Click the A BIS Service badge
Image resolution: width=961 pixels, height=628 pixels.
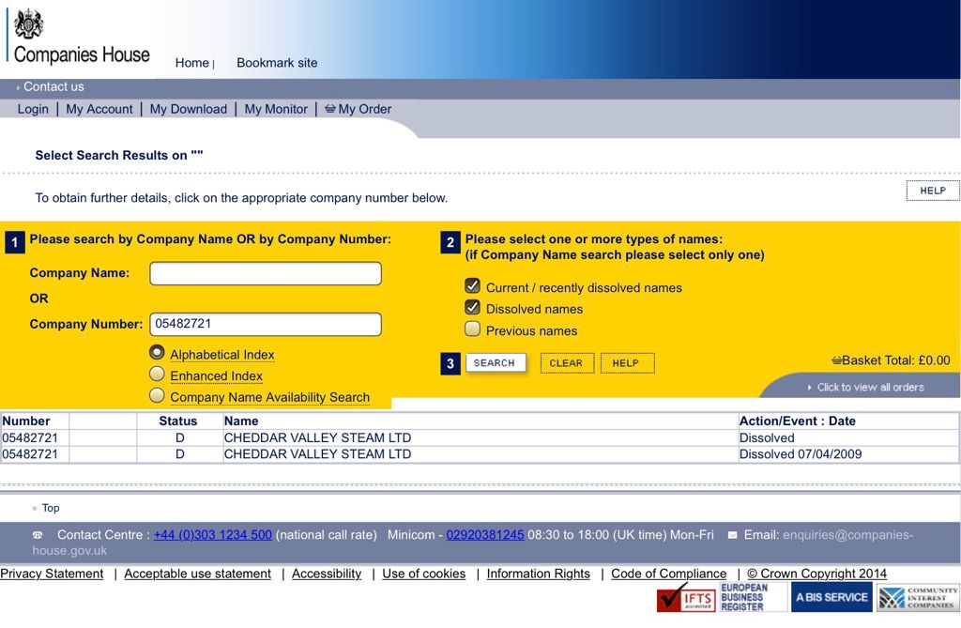point(831,597)
